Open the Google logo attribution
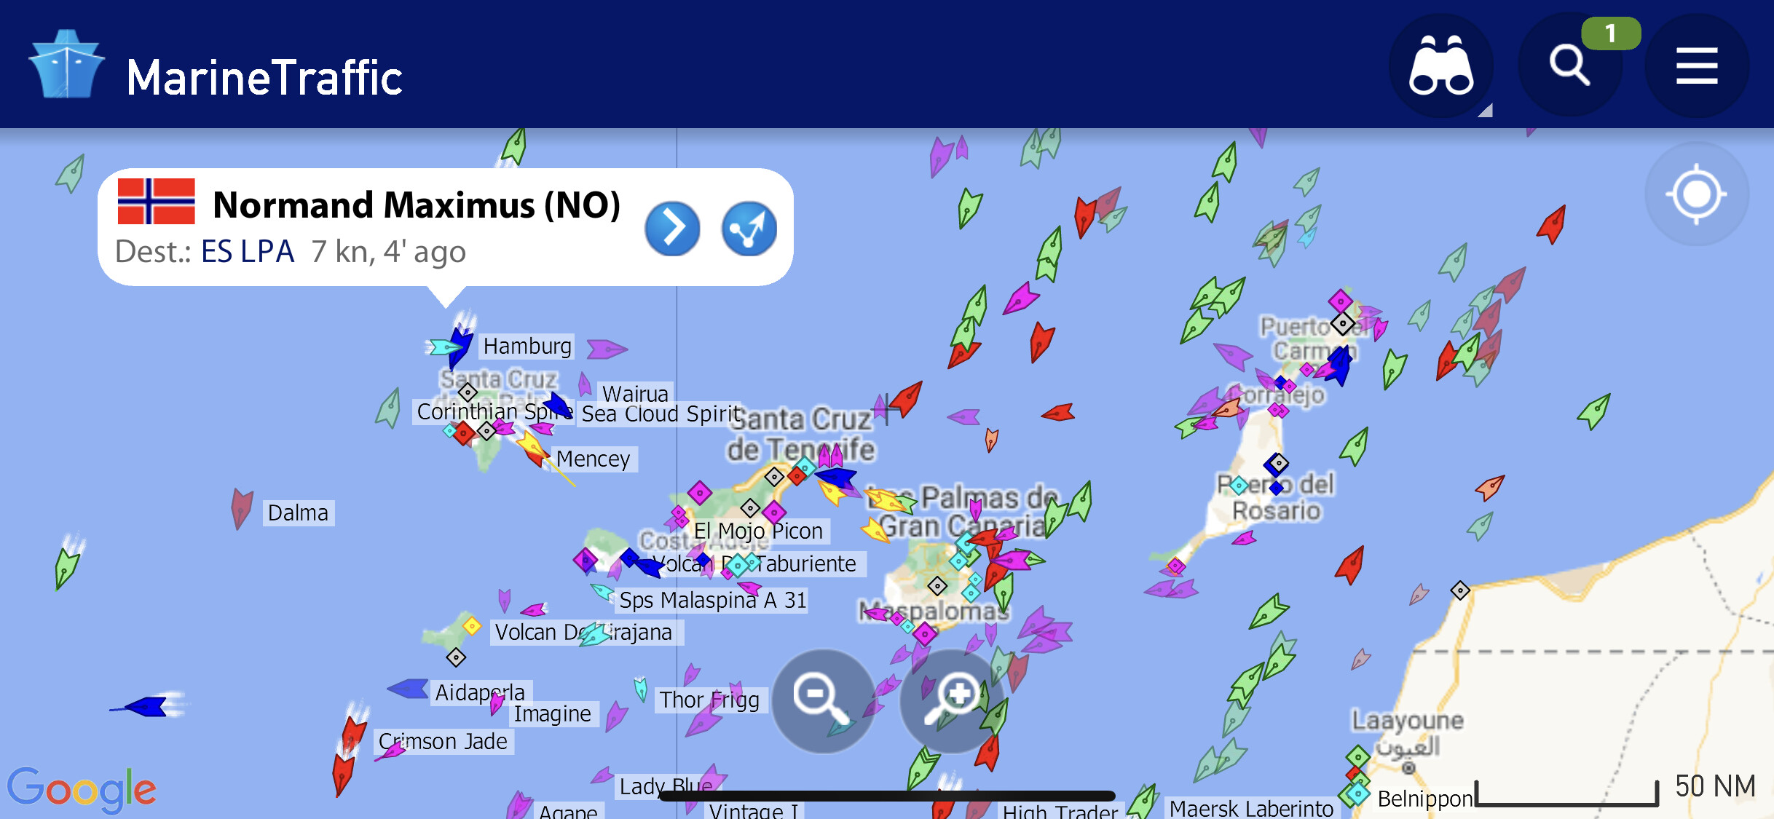 coord(82,789)
